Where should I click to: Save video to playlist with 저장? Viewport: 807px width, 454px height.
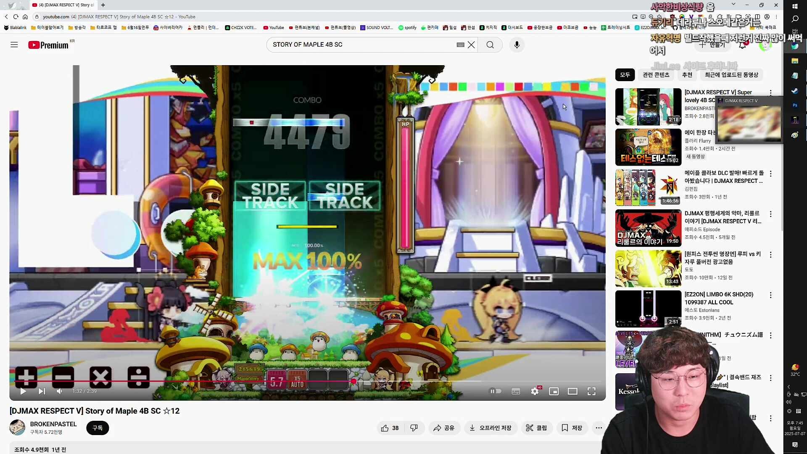pyautogui.click(x=572, y=428)
